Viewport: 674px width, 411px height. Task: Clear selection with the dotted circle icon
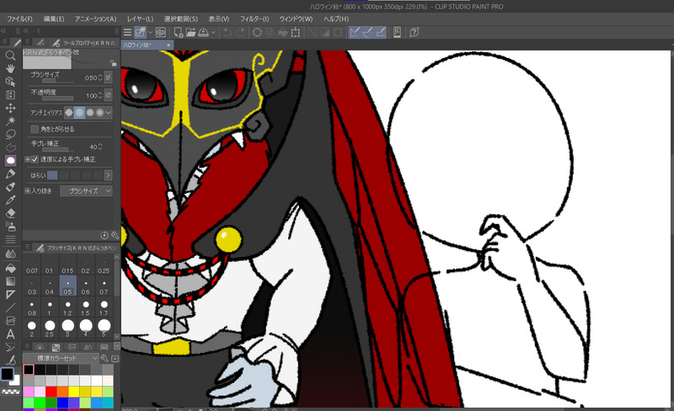[x=257, y=32]
